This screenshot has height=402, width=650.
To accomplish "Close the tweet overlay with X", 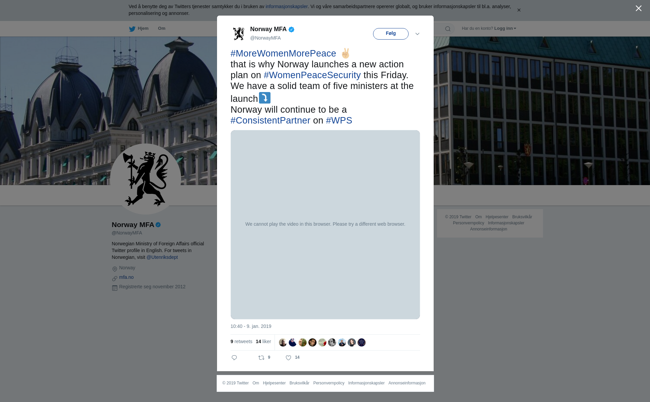I will pyautogui.click(x=638, y=8).
